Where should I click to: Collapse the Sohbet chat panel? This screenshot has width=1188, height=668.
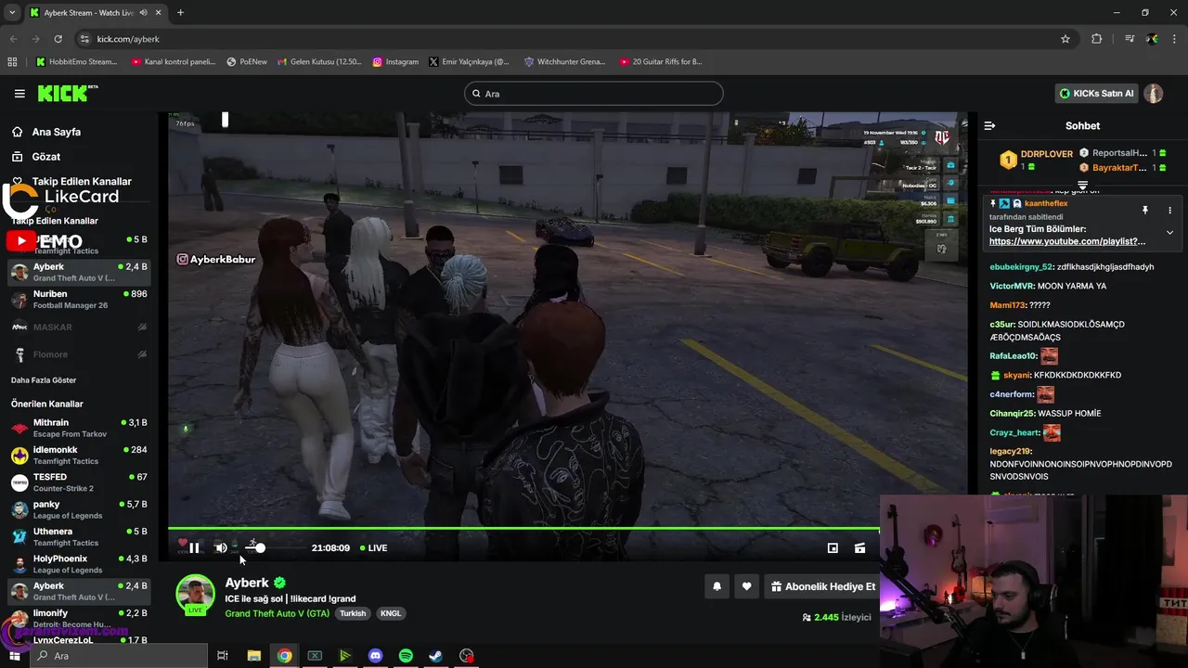coord(989,126)
